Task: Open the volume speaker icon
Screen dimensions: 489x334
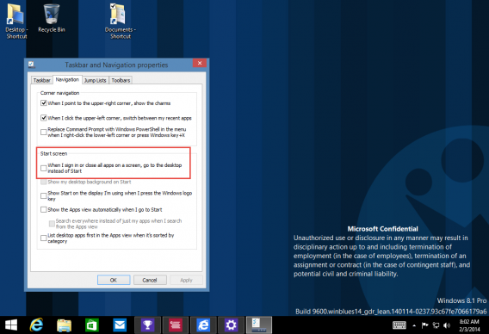Action: (447, 325)
